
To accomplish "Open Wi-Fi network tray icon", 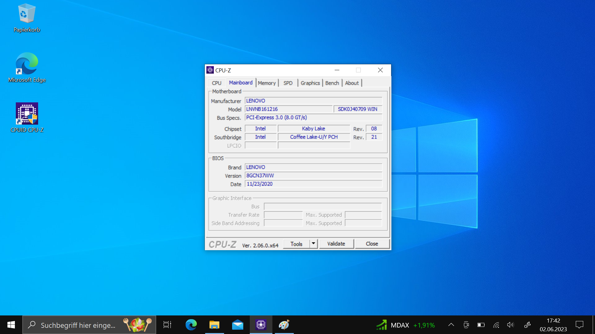I will [x=496, y=325].
